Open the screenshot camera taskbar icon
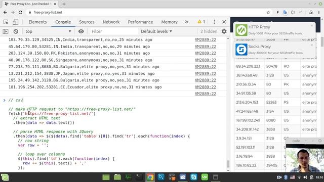Screen dimensions: 324x182 pos(183,177)
